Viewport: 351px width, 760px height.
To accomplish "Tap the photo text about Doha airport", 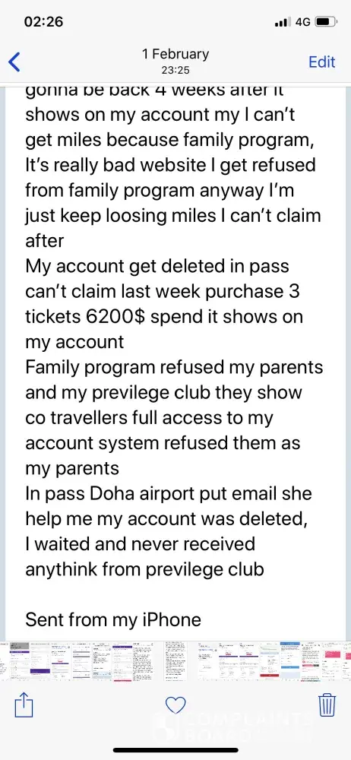I will coord(168,493).
